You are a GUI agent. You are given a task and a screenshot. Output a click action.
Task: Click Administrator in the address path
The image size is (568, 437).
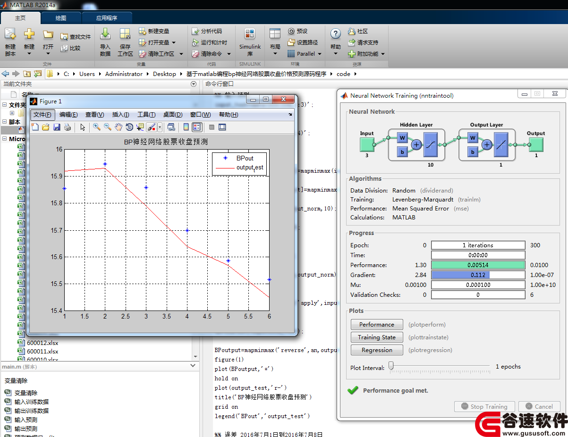tap(124, 74)
